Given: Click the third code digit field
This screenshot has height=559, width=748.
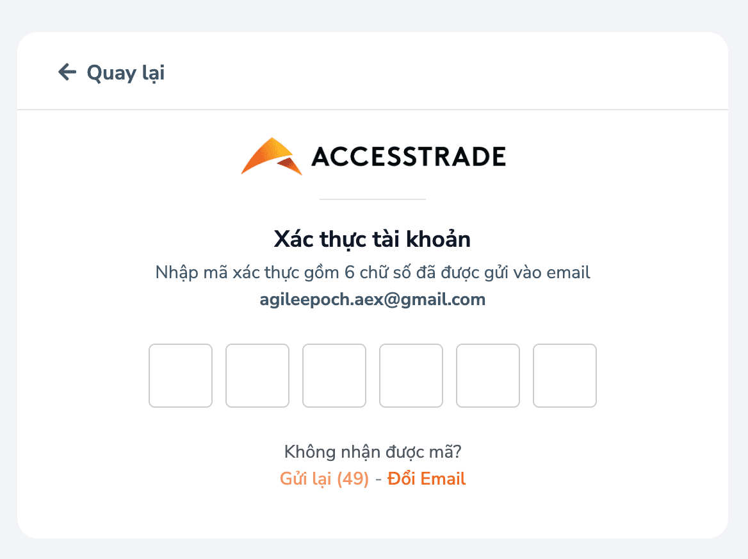Looking at the screenshot, I should tap(334, 376).
